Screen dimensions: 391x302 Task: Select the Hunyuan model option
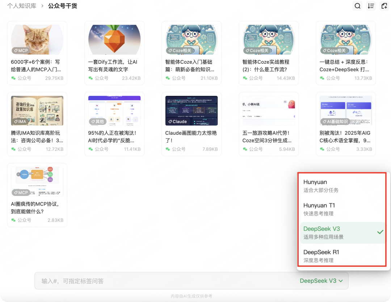point(342,186)
